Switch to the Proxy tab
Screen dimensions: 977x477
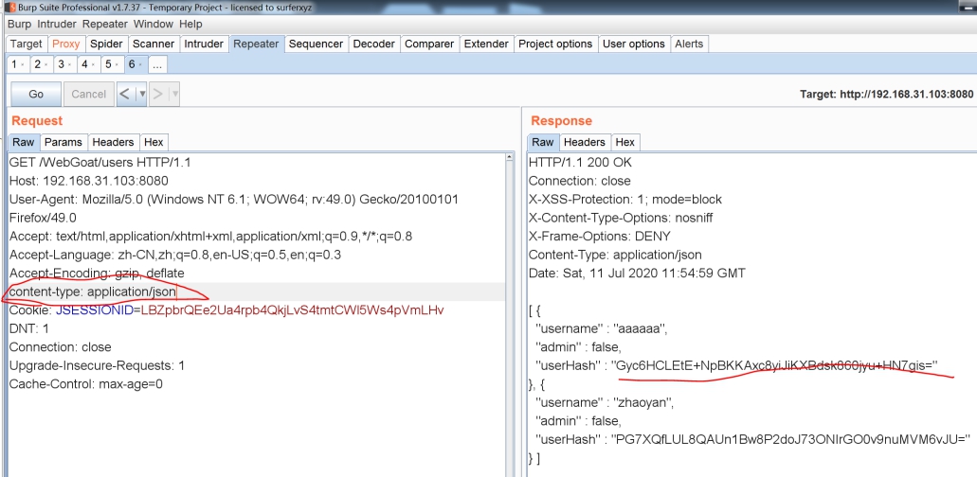[x=66, y=44]
